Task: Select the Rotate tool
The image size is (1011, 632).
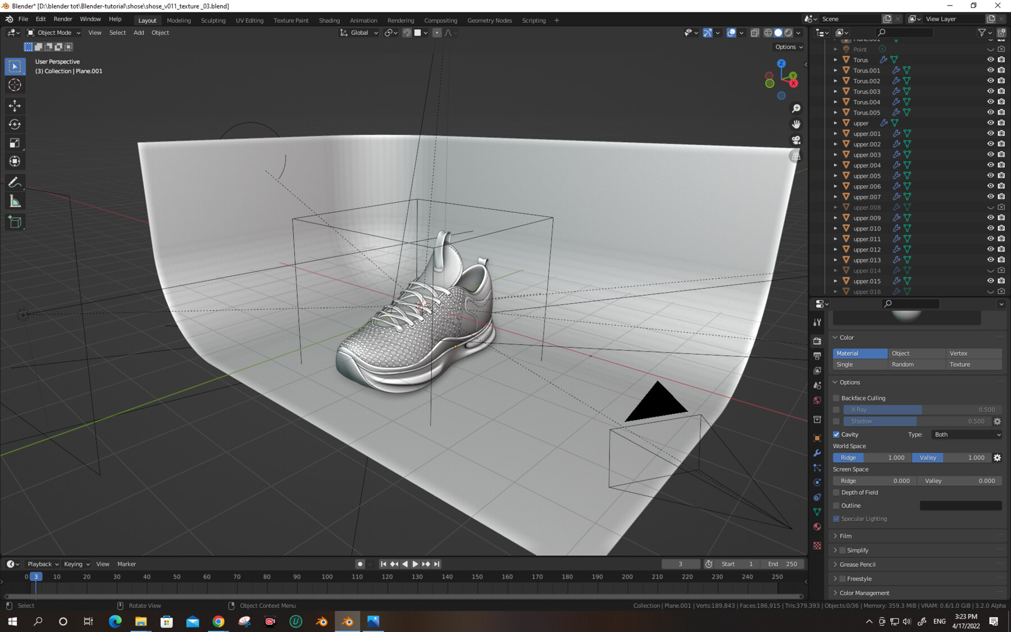Action: tap(15, 124)
